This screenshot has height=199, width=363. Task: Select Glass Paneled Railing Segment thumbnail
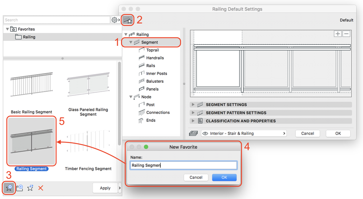coord(88,84)
